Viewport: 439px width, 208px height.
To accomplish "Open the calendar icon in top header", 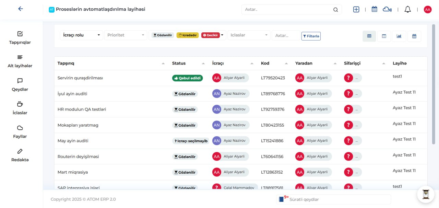I will (374, 10).
